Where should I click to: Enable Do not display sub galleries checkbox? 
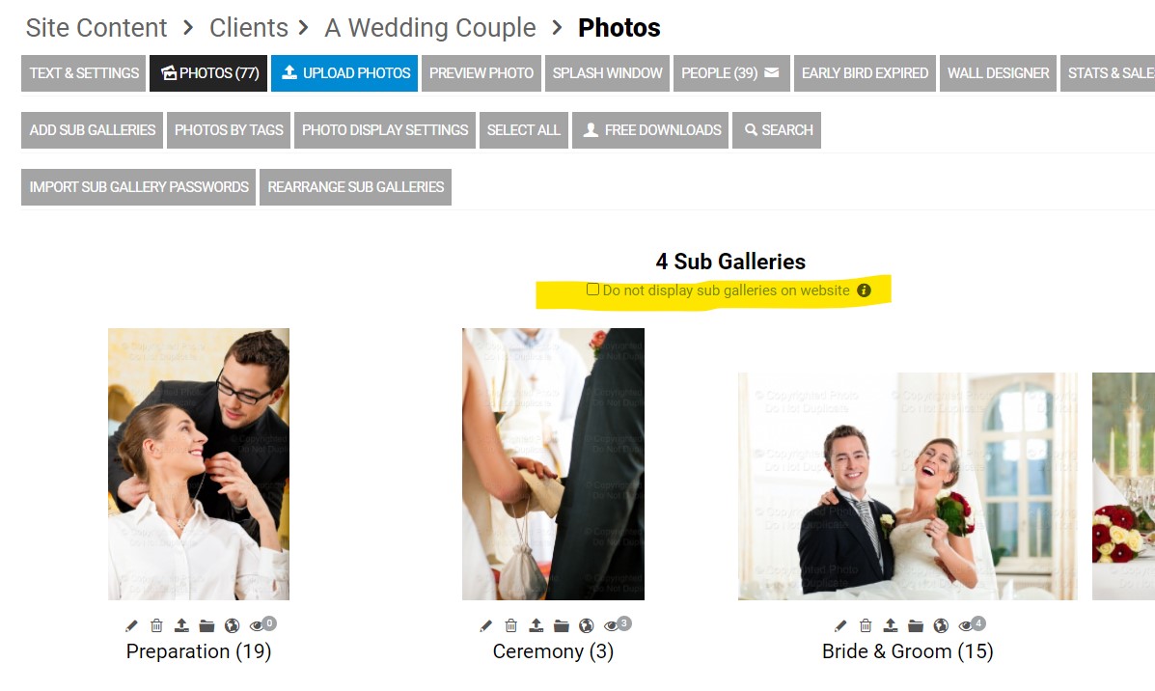(x=592, y=290)
